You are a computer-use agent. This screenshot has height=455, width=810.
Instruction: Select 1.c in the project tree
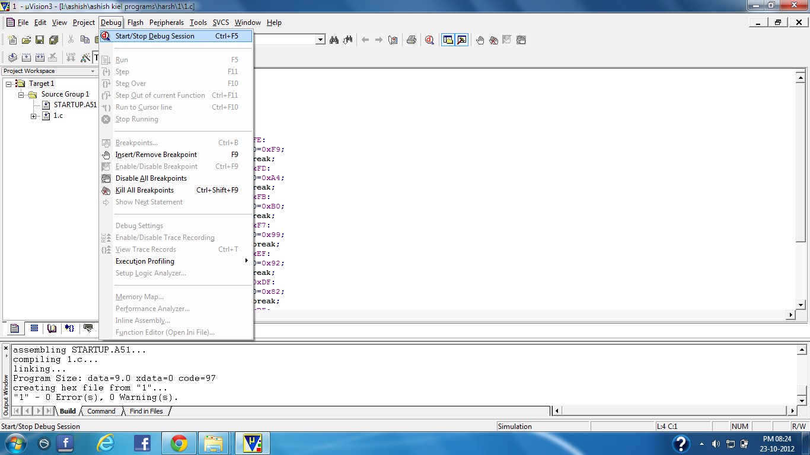point(58,116)
